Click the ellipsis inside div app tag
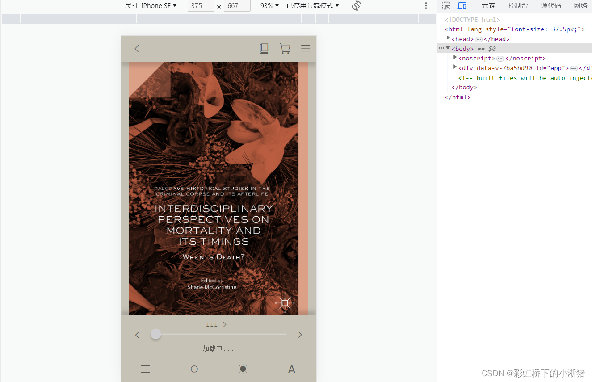 tap(574, 68)
